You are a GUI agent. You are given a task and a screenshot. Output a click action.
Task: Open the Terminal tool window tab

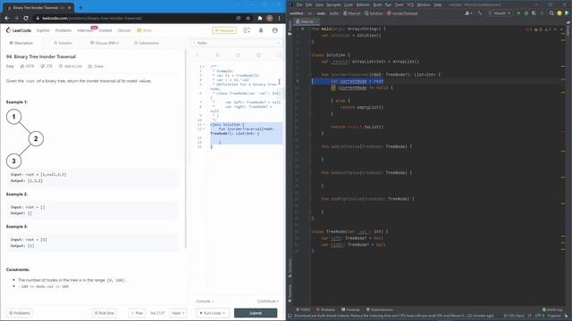point(350,309)
